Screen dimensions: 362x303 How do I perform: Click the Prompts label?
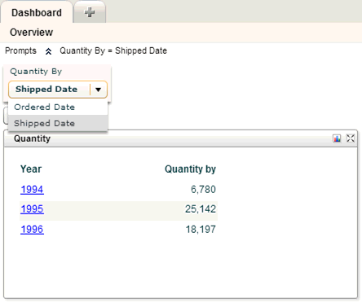pyautogui.click(x=20, y=50)
